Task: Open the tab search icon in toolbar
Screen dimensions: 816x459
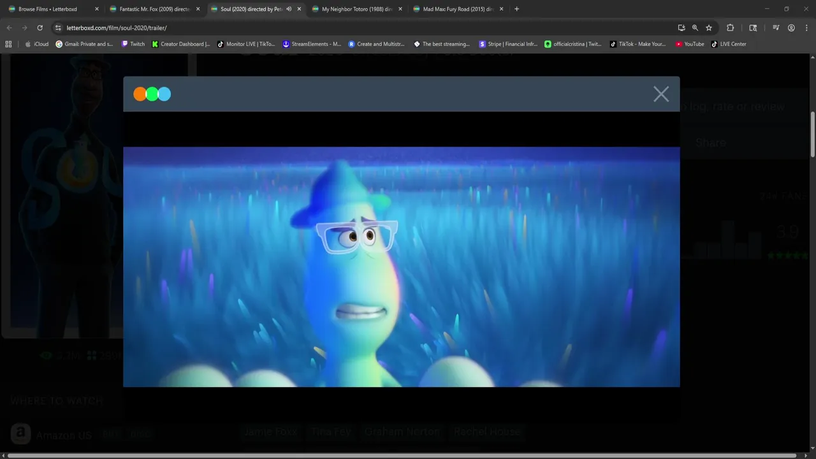Action: click(x=753, y=28)
